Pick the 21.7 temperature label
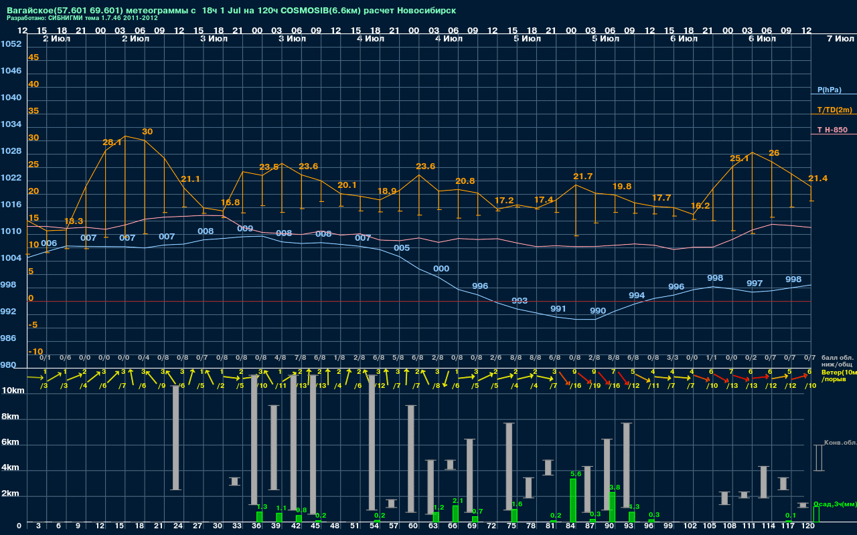Screen dimensions: 857x535 pos(583,176)
